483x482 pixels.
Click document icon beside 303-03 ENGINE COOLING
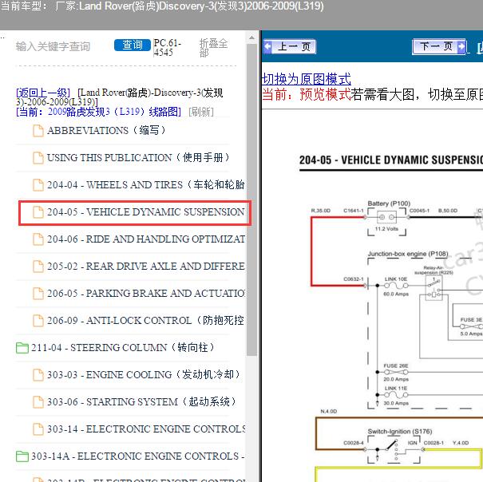(x=38, y=374)
